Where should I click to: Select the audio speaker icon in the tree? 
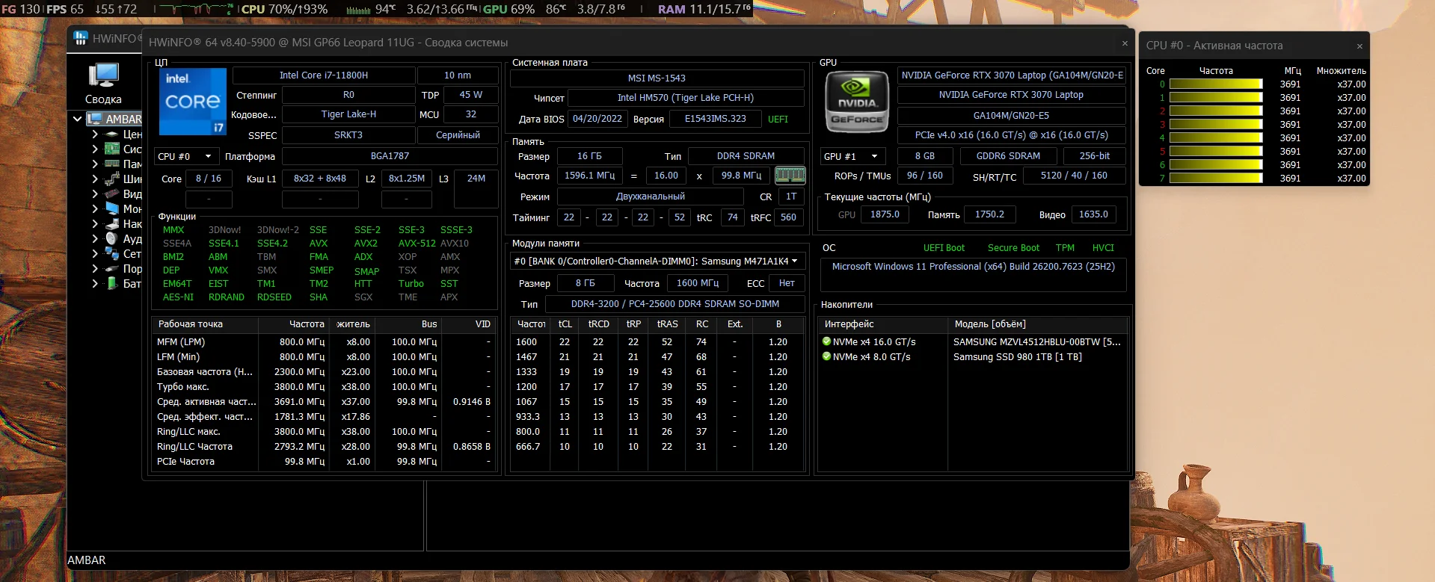[112, 238]
